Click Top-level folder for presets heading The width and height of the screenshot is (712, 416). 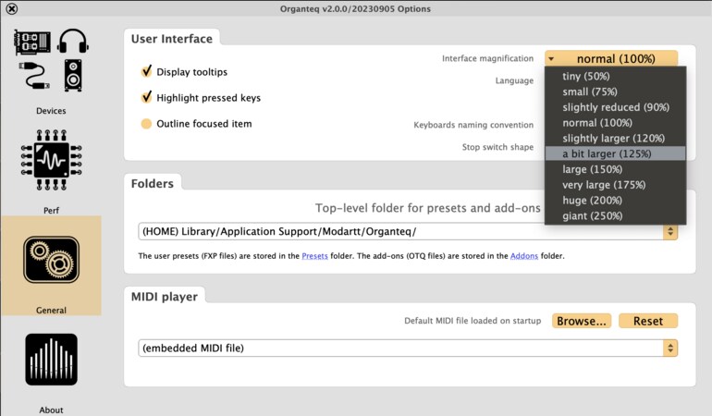click(x=428, y=208)
